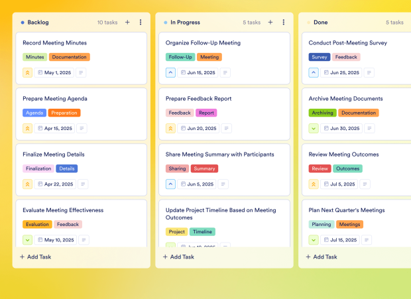411x299 pixels.
Task: Click priority icon on Organize Follow-Up Meeting card
Action: (x=171, y=73)
